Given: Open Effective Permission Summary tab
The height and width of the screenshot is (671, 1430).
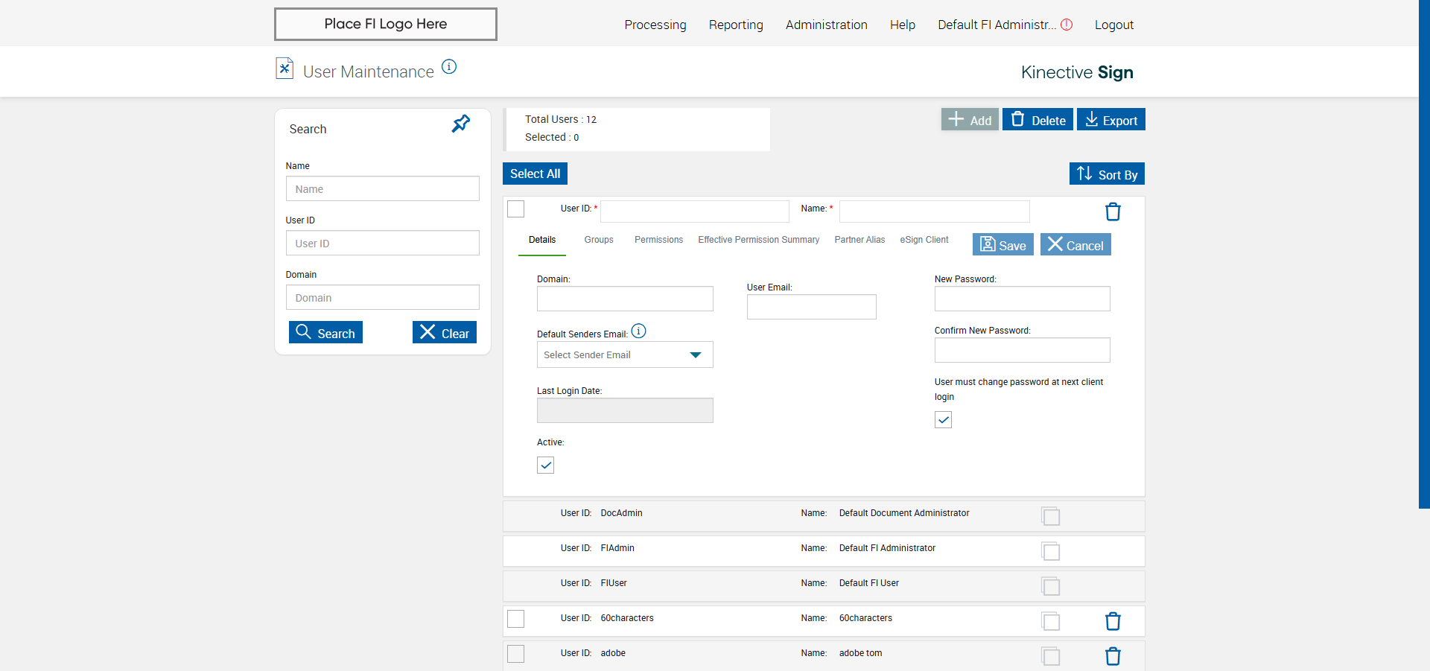Looking at the screenshot, I should point(758,240).
